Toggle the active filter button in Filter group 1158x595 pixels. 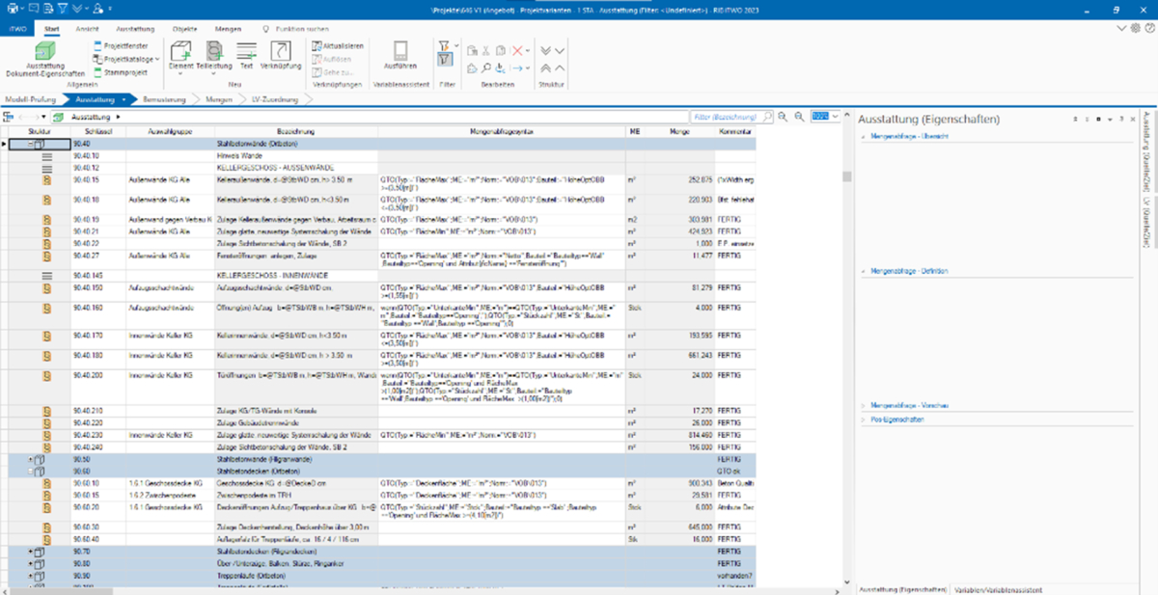point(445,60)
